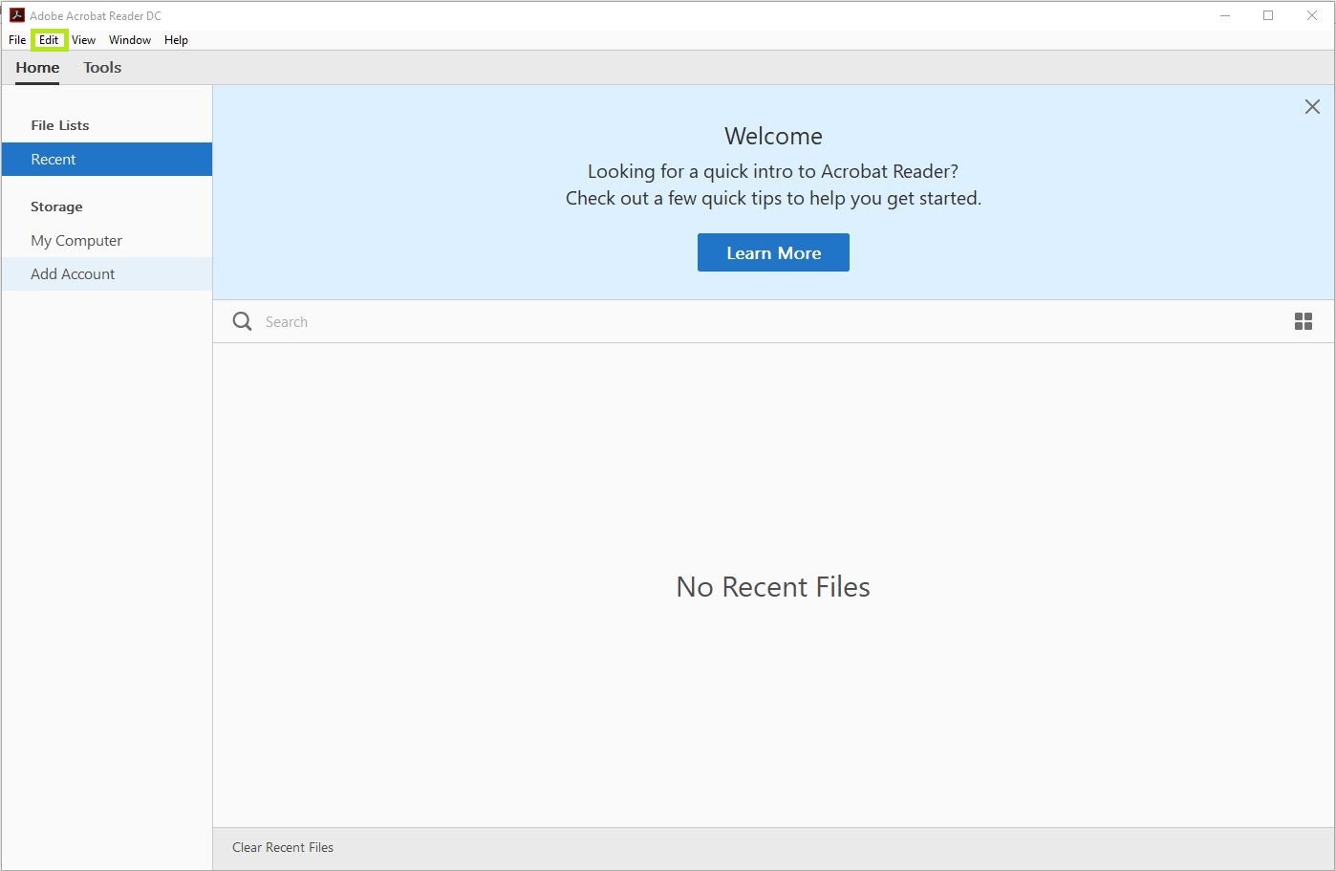Open the File menu
Screen dimensions: 1336x871
pyautogui.click(x=17, y=40)
